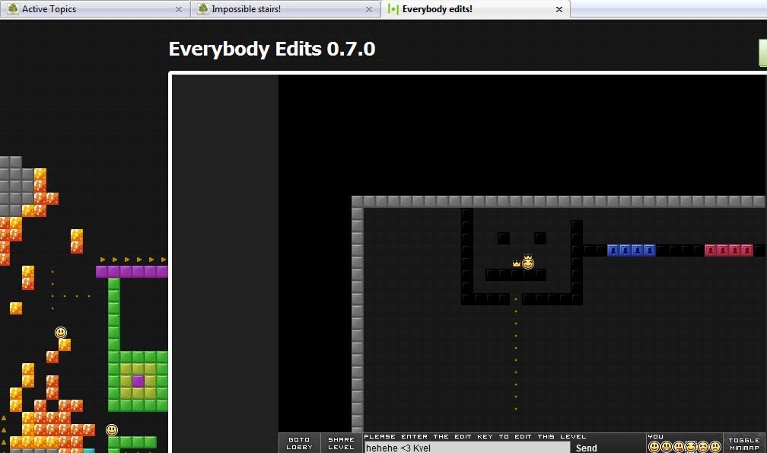Click the Goto Lobby button

(x=299, y=443)
